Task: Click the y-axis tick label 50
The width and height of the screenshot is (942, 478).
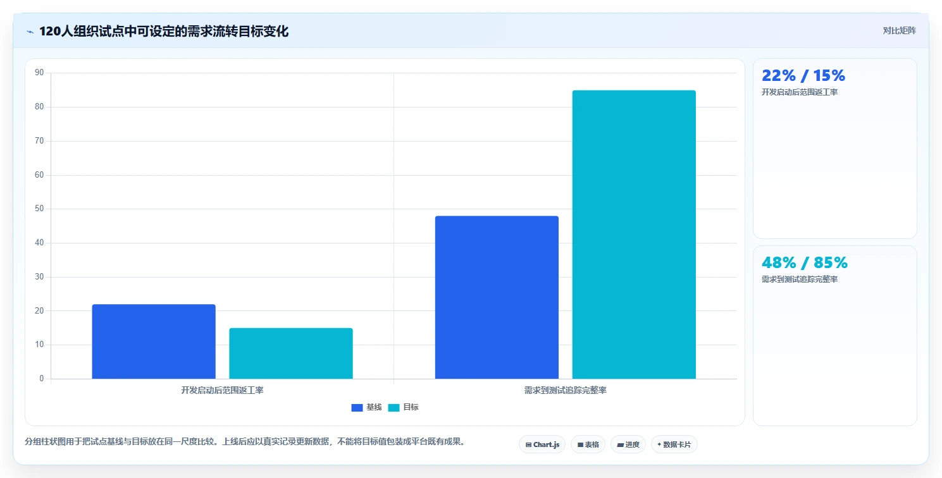Action: (x=40, y=209)
